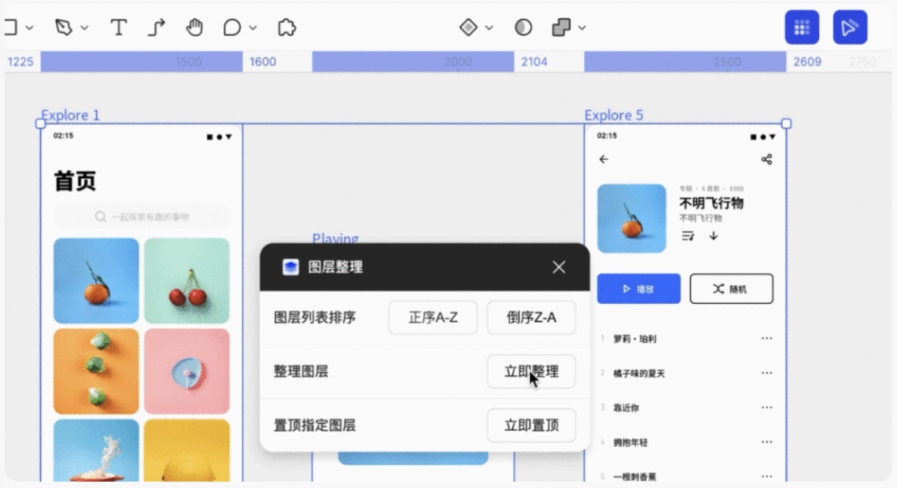Select the Text tool in toolbar
Screen dimensions: 897x488
coord(118,28)
